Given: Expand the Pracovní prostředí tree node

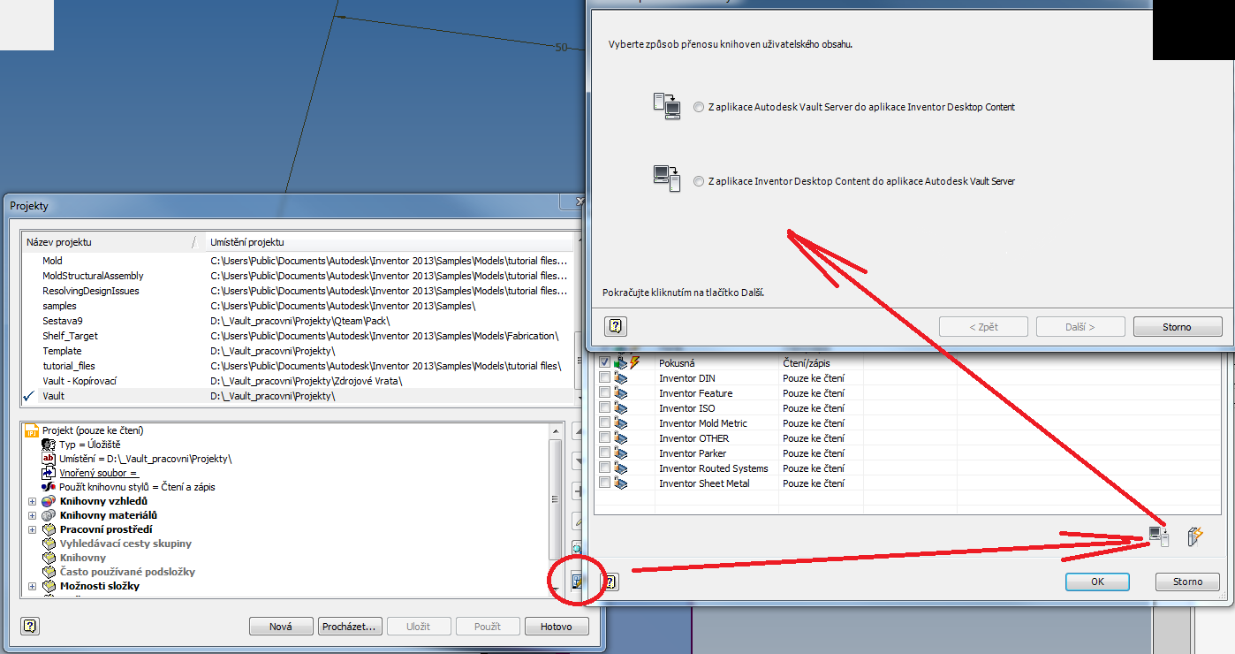Looking at the screenshot, I should (x=32, y=529).
